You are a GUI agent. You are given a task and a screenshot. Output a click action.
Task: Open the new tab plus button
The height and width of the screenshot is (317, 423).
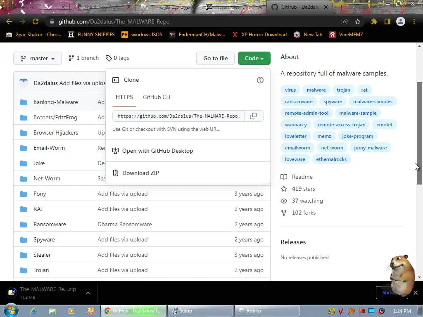click(x=341, y=7)
